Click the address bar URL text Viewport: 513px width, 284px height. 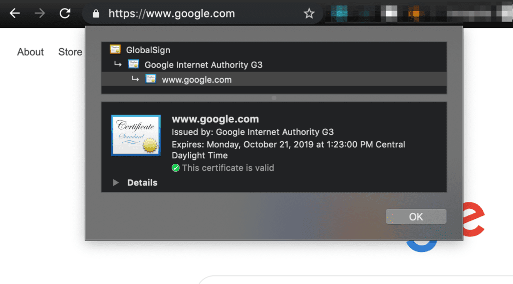[171, 14]
